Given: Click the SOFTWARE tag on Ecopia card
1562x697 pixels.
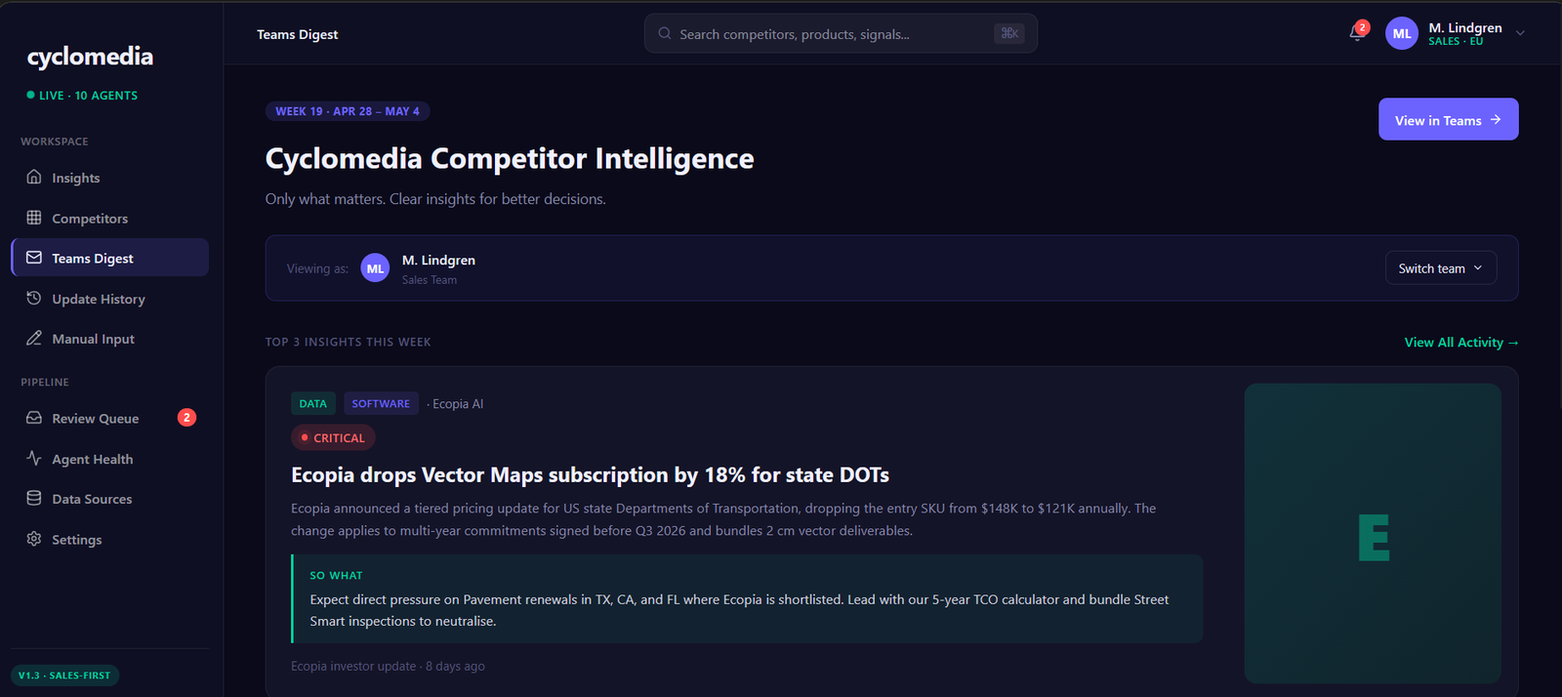Looking at the screenshot, I should pyautogui.click(x=381, y=403).
